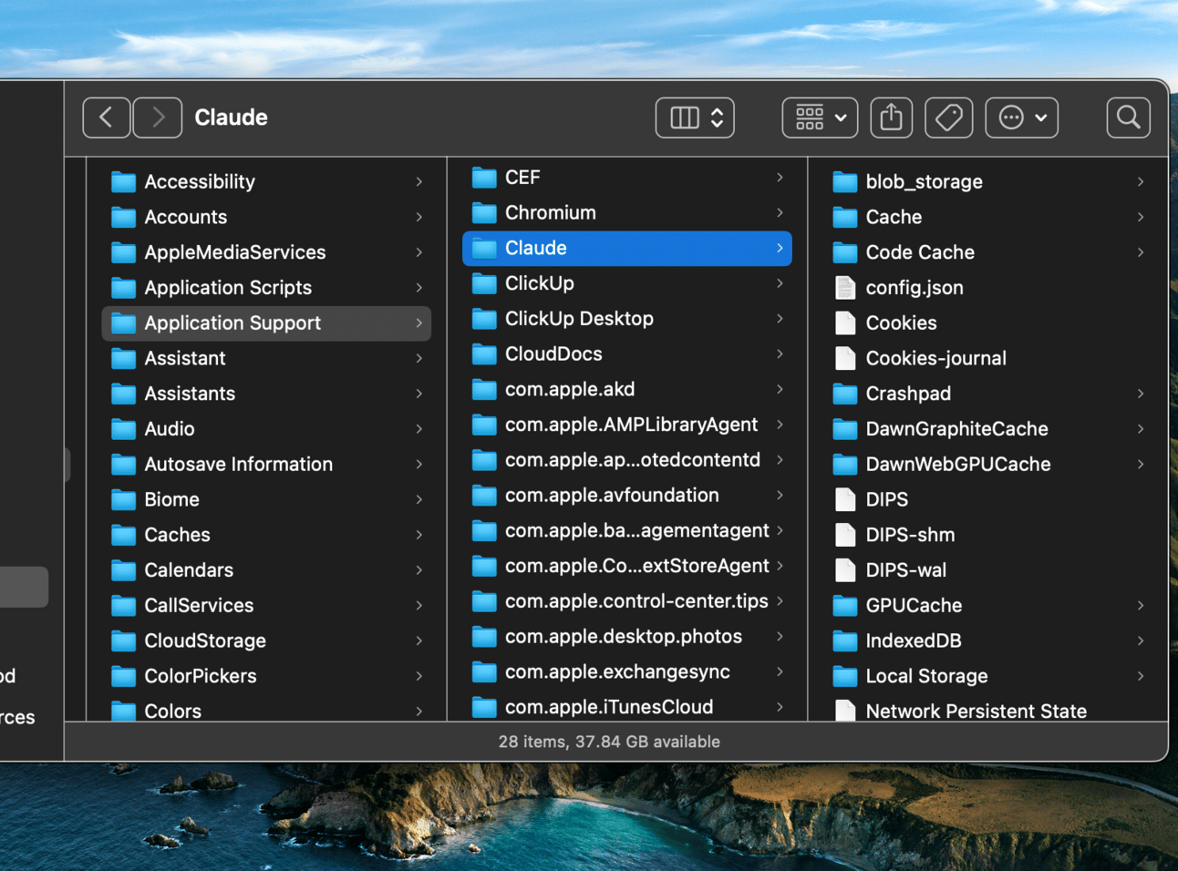This screenshot has width=1178, height=871.
Task: Click the Caches folder icon
Action: (x=123, y=536)
